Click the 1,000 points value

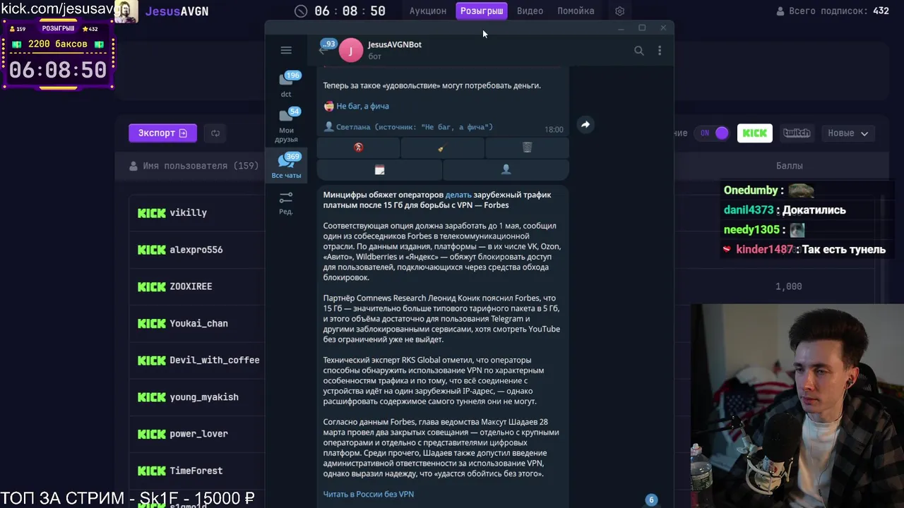788,286
